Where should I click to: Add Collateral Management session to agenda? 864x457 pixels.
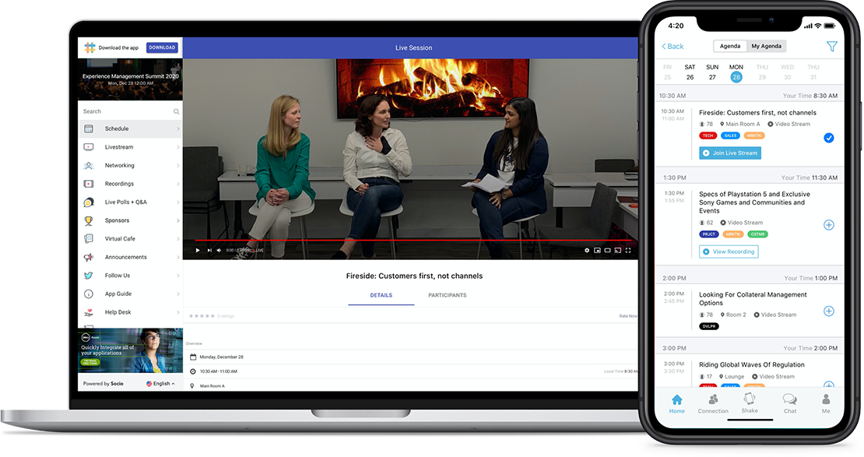829,311
